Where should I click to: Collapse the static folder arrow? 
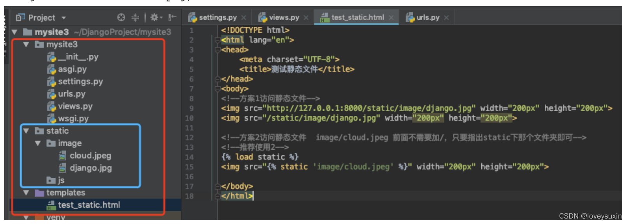tap(26, 131)
